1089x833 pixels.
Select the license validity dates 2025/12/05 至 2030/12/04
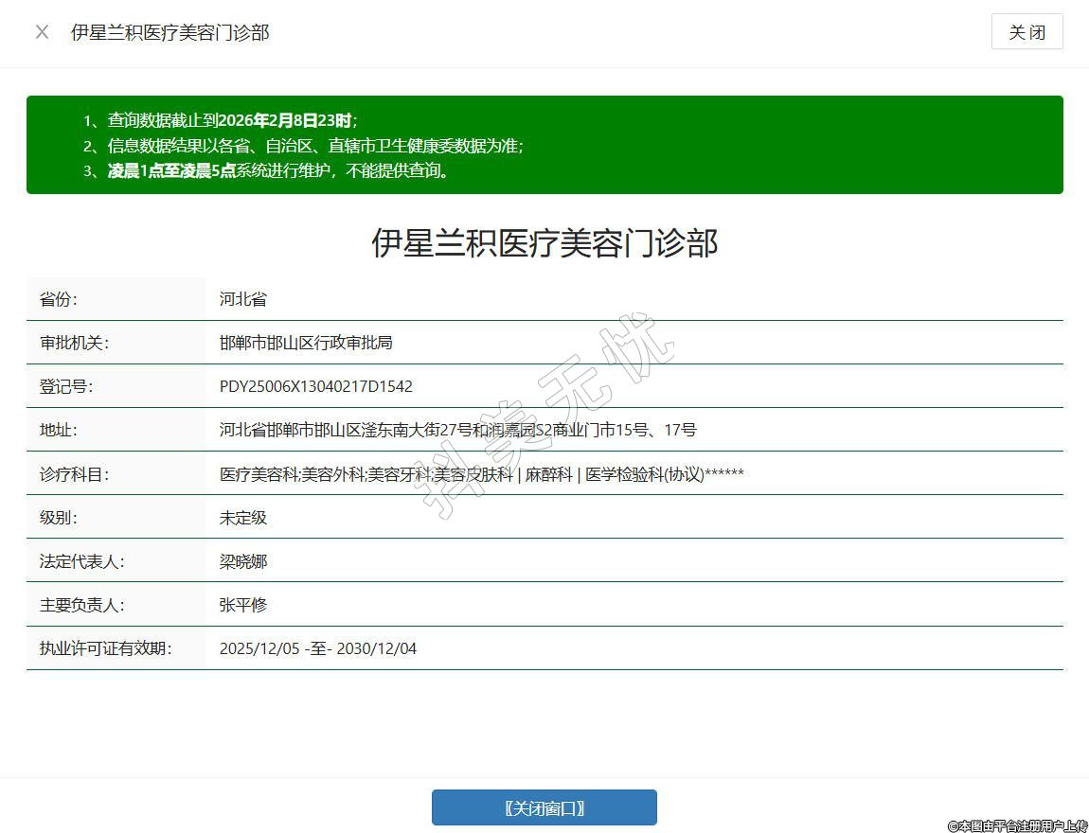click(318, 648)
